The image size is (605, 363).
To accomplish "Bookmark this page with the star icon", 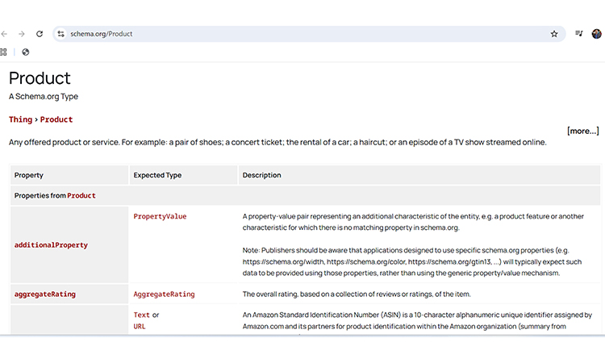I will [x=554, y=34].
